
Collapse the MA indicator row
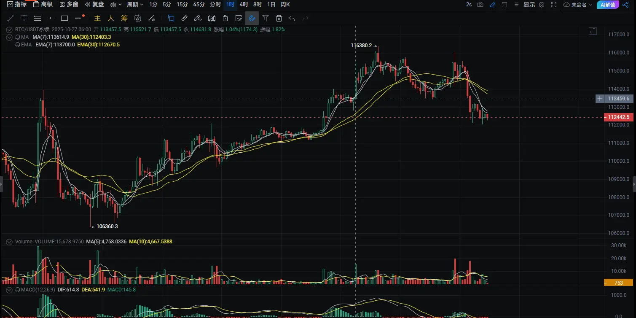coord(9,37)
